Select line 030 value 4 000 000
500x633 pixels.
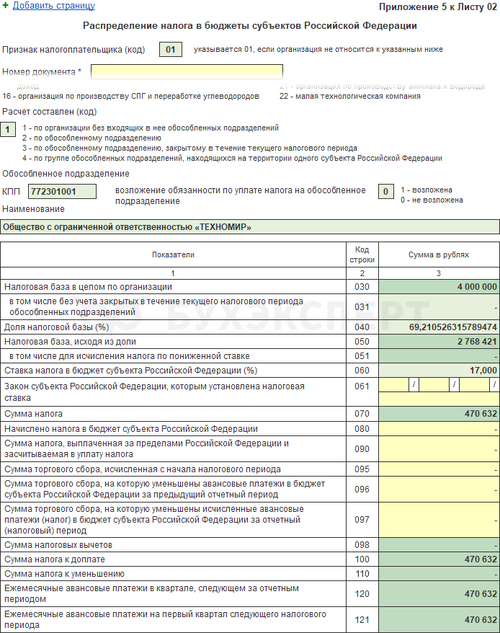click(x=439, y=287)
